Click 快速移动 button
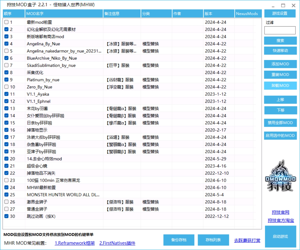Viewport: 300px width, 250px height. pyautogui.click(x=280, y=50)
